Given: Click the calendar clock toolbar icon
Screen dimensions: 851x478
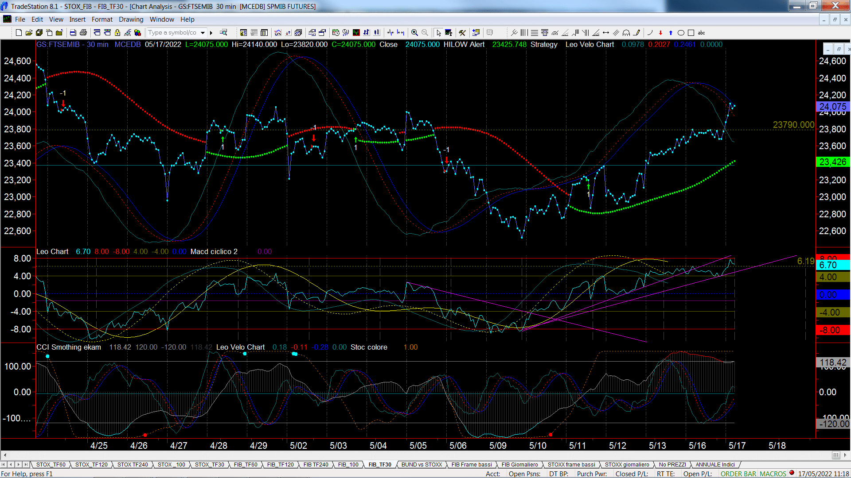Looking at the screenshot, I should 336,33.
